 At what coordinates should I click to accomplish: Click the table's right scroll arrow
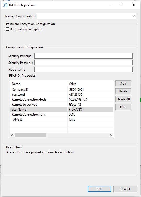click(111, 136)
